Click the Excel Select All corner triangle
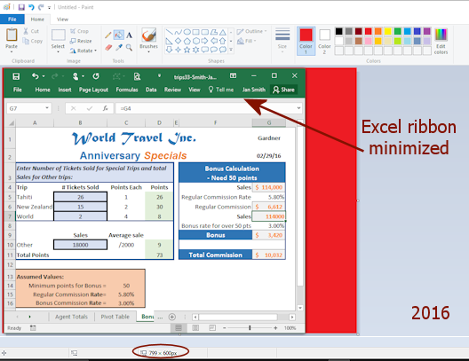This screenshot has height=361, width=469. pyautogui.click(x=10, y=122)
